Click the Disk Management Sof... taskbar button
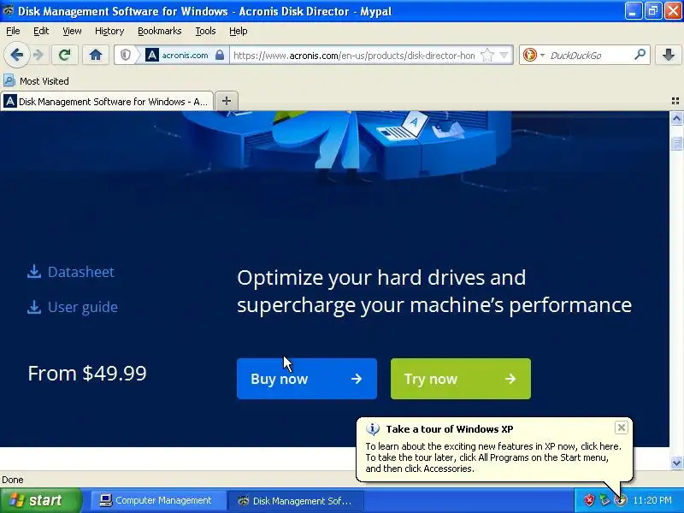Screen dimensions: 684x513 (x=295, y=500)
